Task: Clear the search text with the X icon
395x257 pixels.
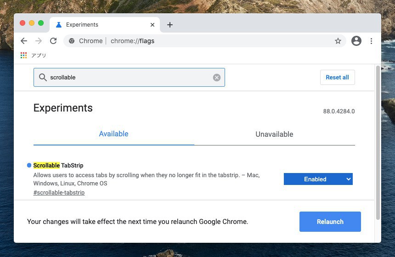Action: click(217, 78)
